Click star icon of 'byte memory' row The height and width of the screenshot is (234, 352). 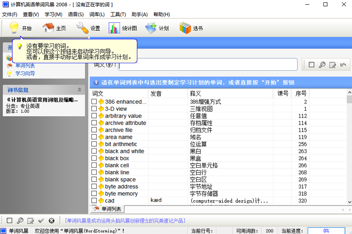point(101,194)
